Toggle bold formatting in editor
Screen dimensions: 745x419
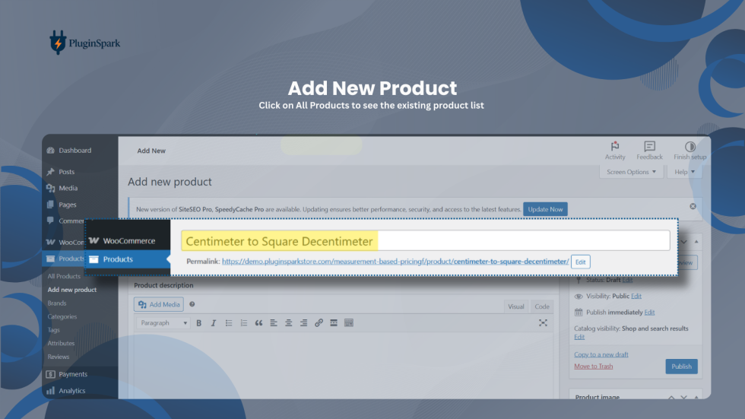[198, 323]
